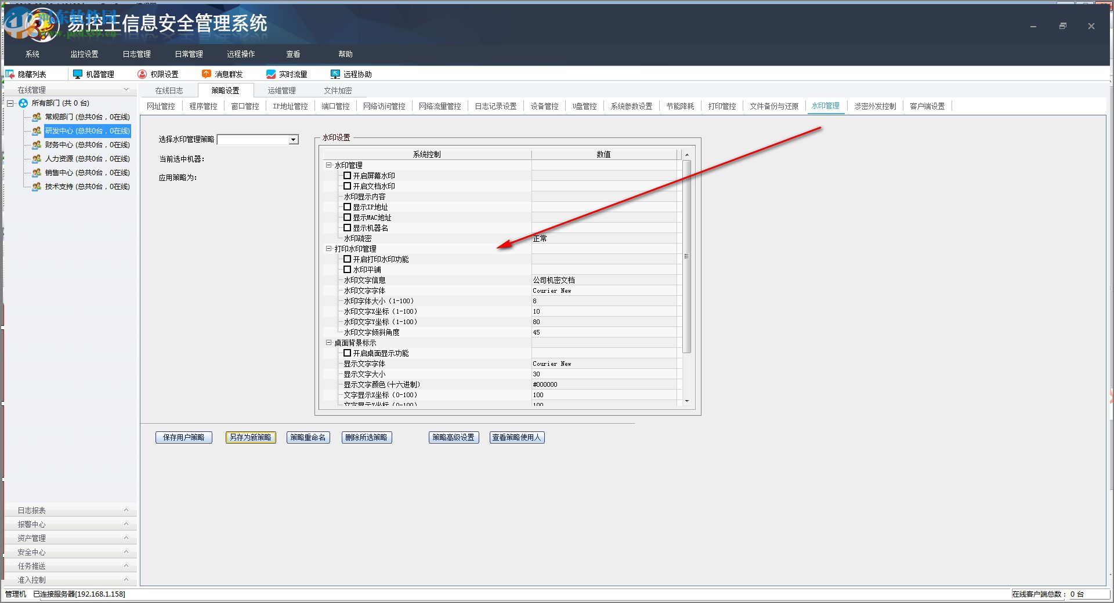Open the 打印管控 tab
The image size is (1114, 603).
pos(722,106)
